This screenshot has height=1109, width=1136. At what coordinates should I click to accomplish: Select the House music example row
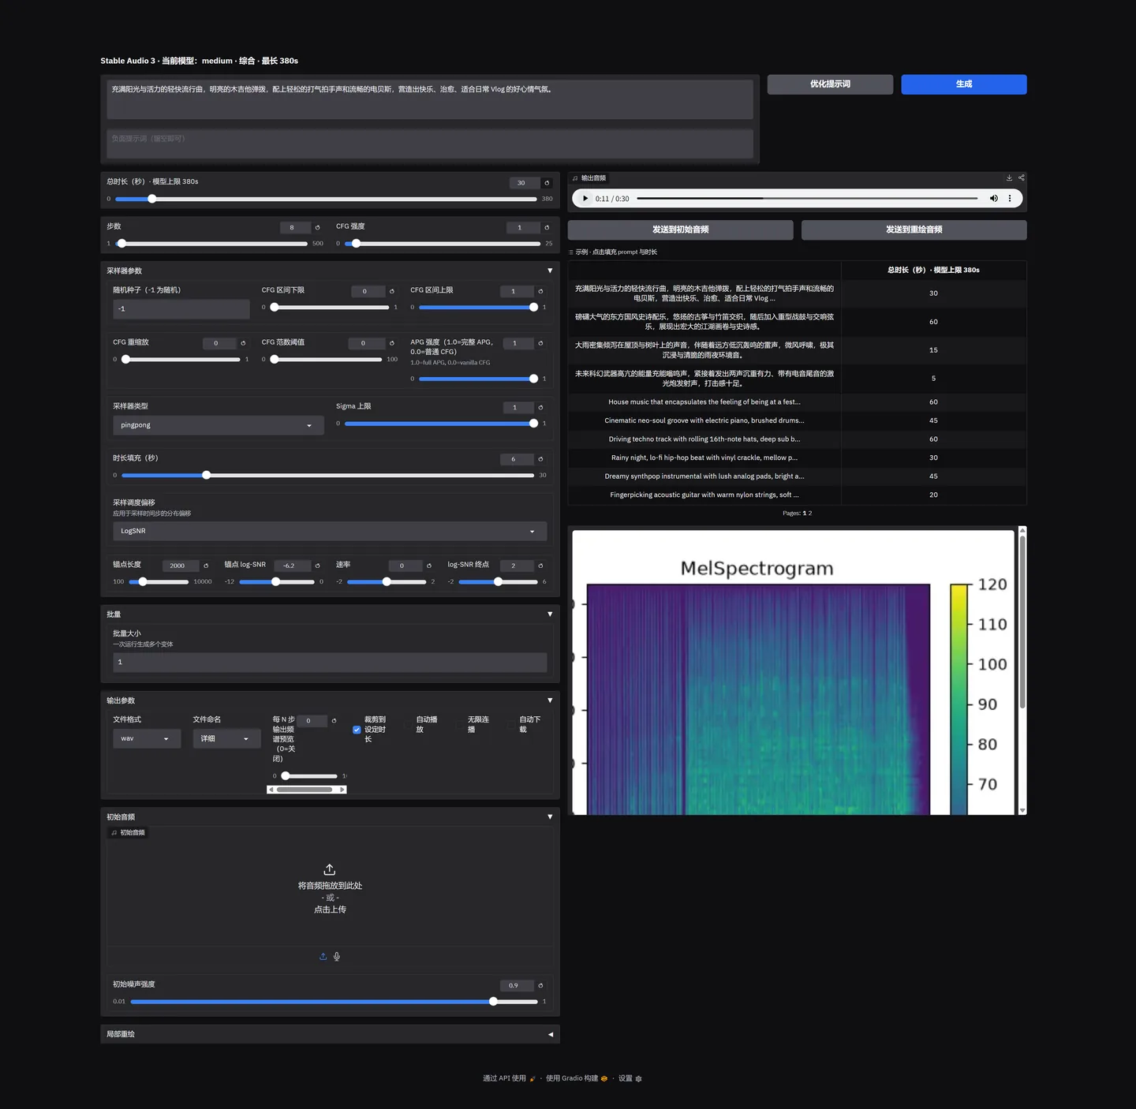[x=797, y=402]
